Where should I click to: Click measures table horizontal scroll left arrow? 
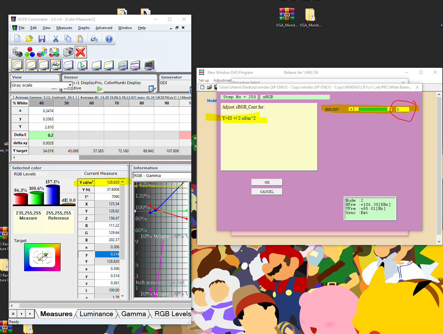pyautogui.click(x=14, y=158)
